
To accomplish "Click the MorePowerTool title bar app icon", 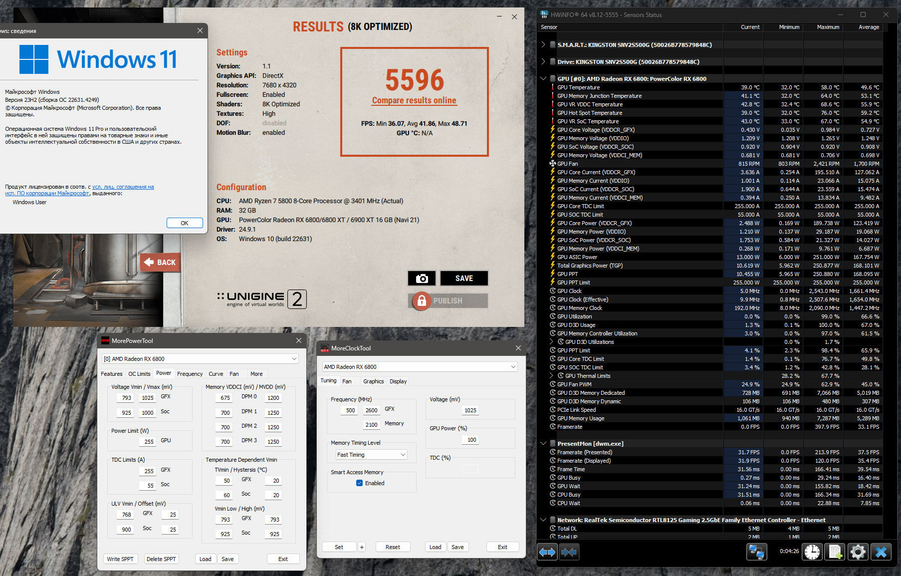I will point(105,340).
